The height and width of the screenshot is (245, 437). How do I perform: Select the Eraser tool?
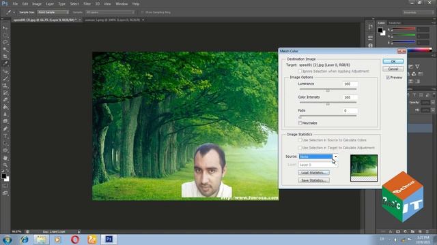[5, 100]
